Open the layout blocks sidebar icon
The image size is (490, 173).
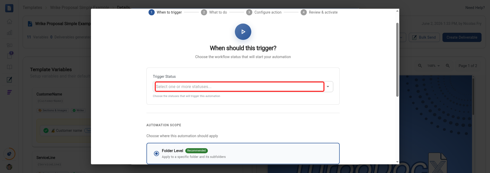coord(10,45)
